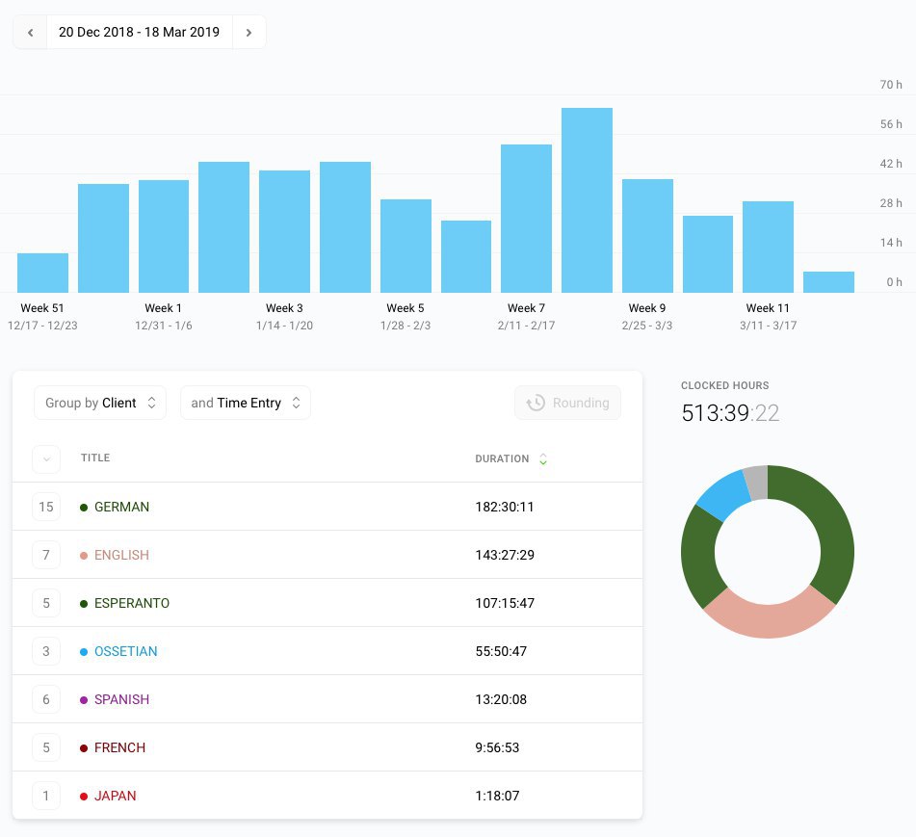Click the Week 3 bar
916x837 pixels.
tap(284, 231)
